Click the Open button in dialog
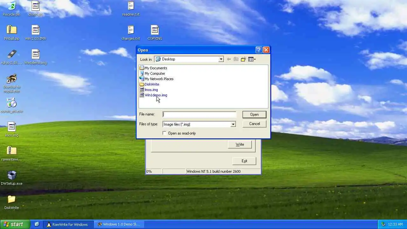 point(254,114)
